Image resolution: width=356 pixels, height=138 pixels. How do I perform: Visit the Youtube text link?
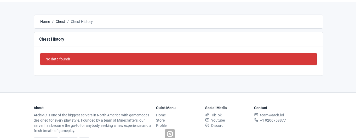click(x=218, y=120)
